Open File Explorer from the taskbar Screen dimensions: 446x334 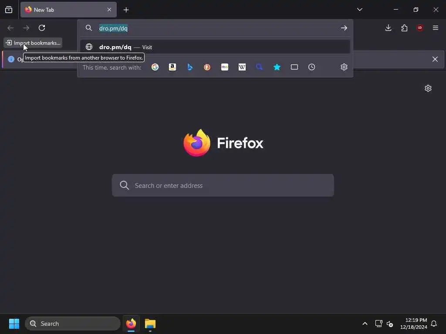(x=150, y=324)
